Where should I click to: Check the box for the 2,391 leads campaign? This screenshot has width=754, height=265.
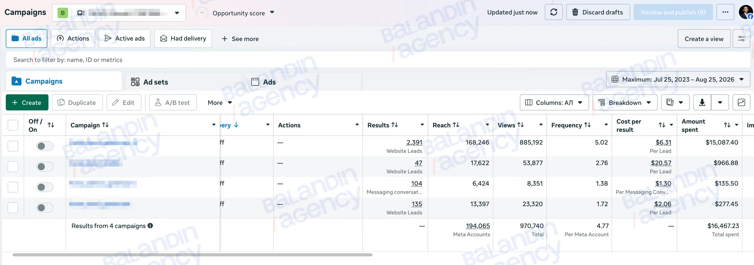(13, 146)
